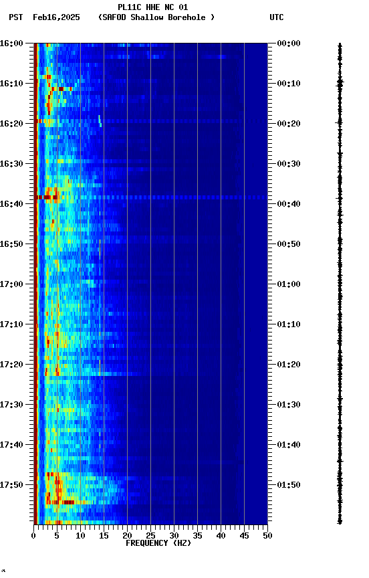Click the 40 Hz frequency axis label

[x=221, y=537]
